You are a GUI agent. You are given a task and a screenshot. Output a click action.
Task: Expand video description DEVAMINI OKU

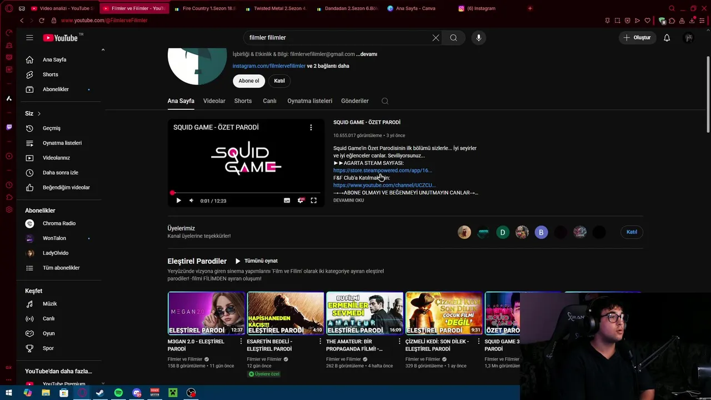pyautogui.click(x=348, y=200)
